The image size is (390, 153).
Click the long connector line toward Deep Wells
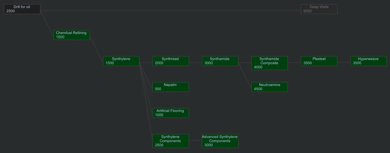click(x=169, y=11)
